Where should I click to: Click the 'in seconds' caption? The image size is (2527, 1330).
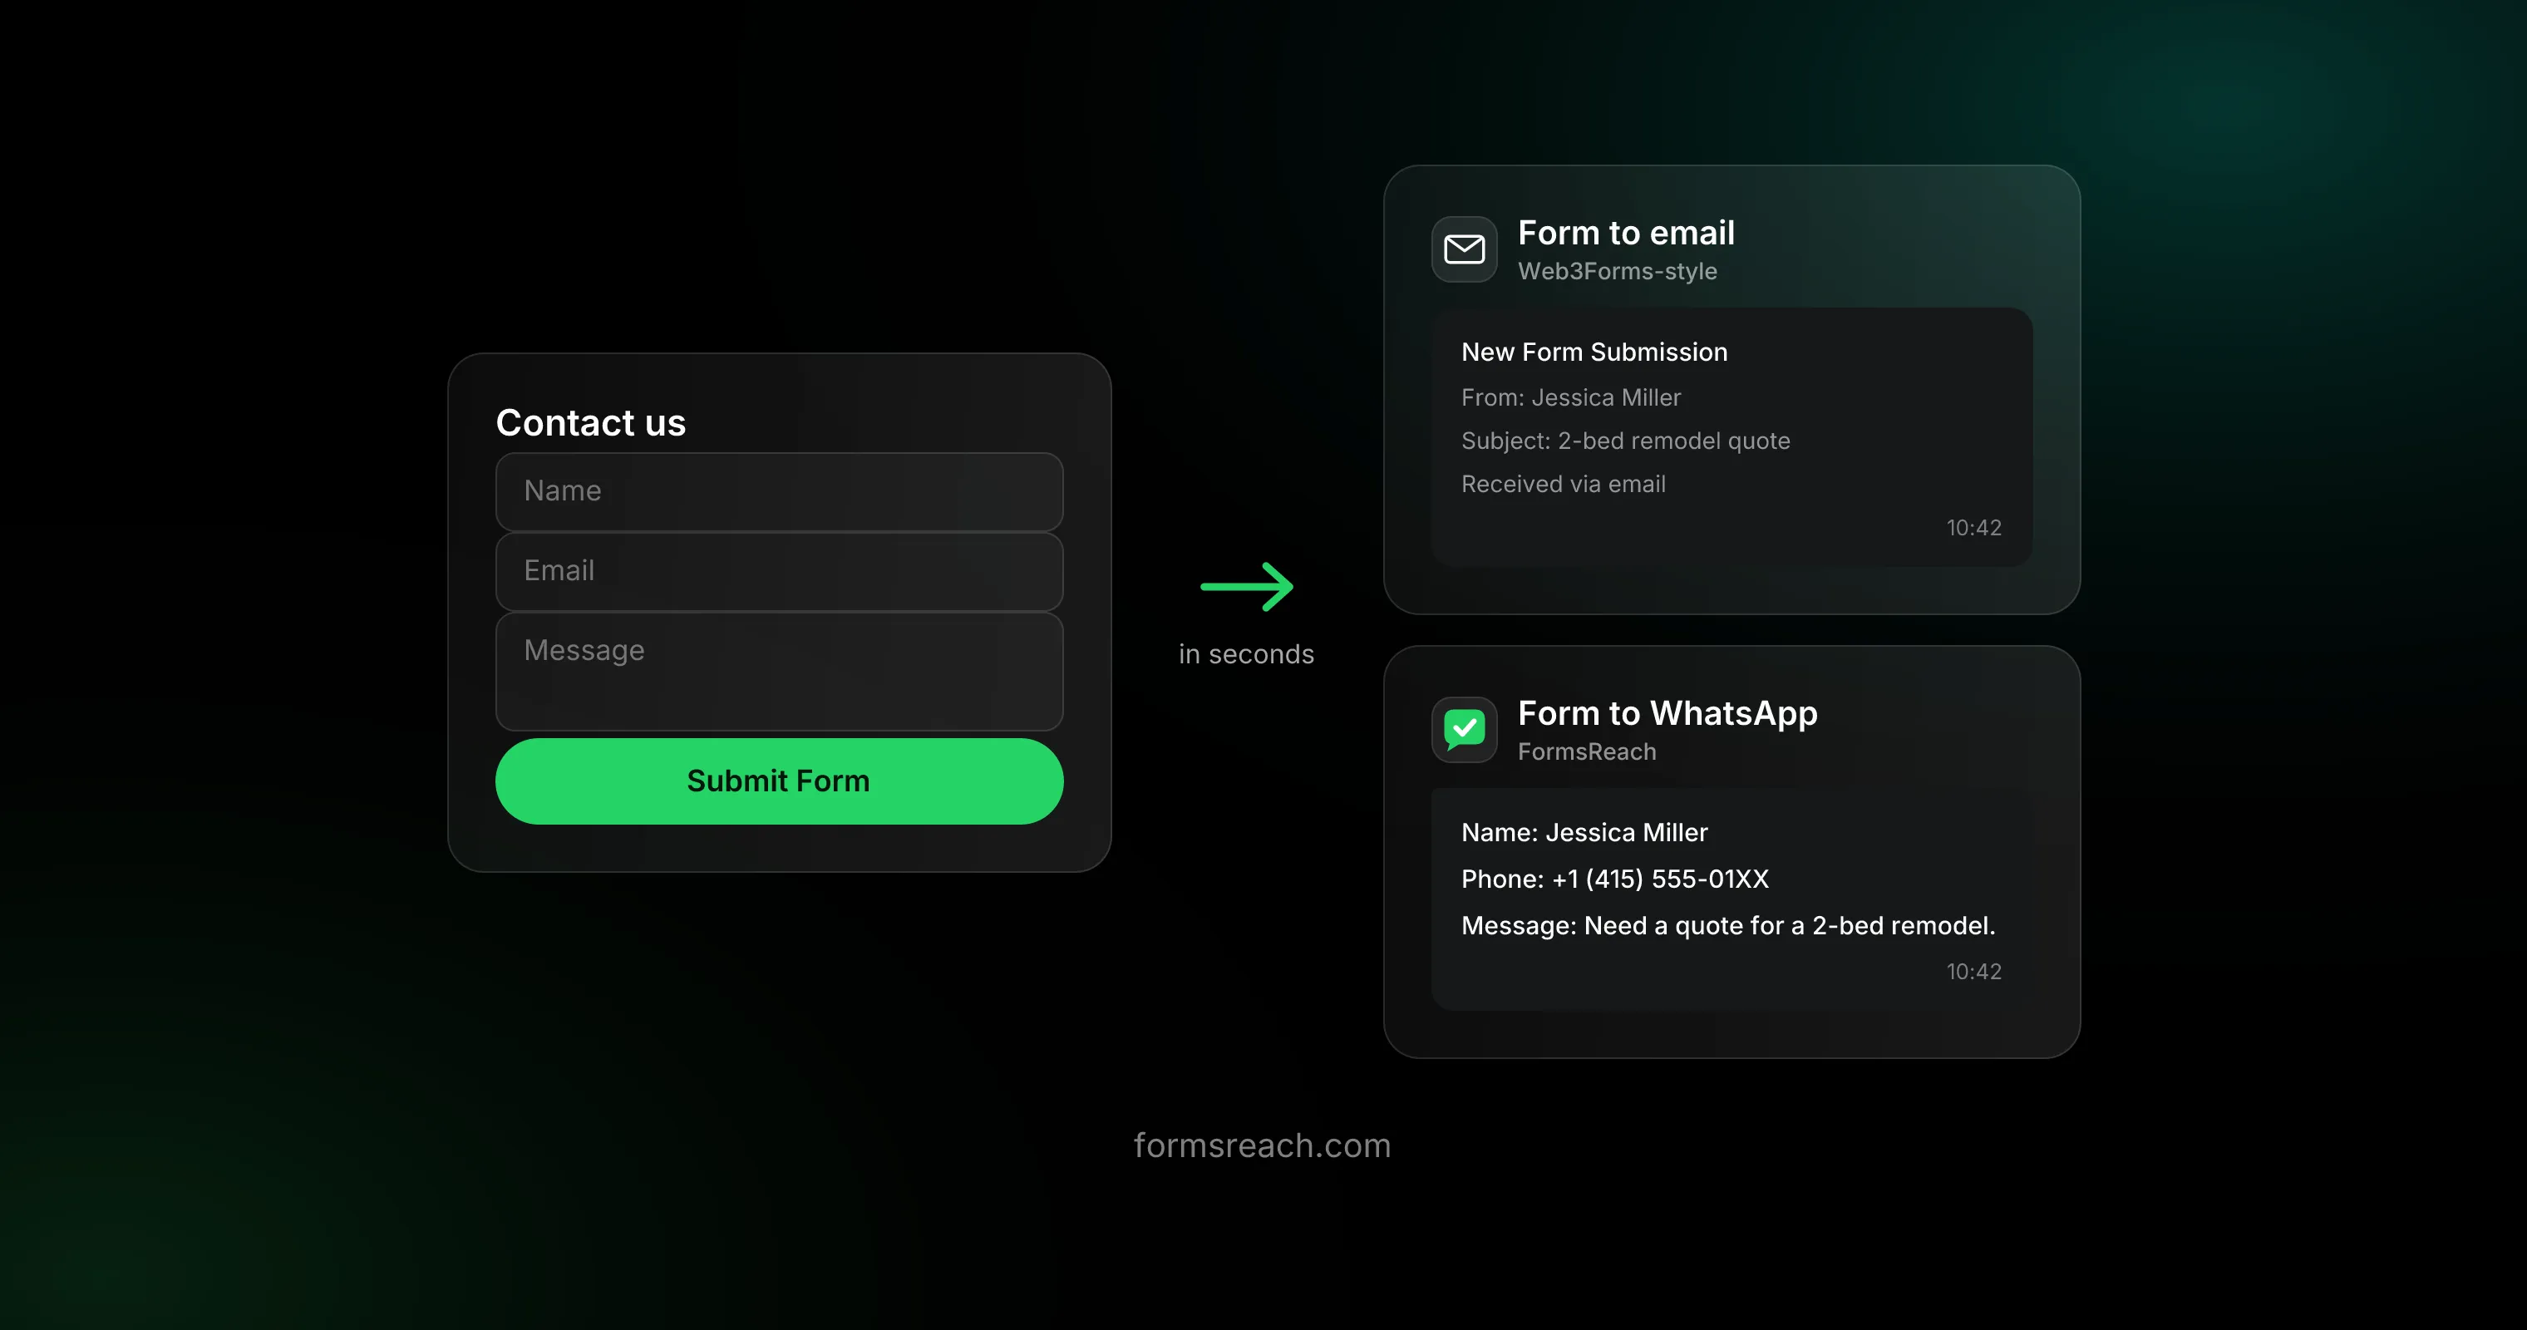click(x=1246, y=654)
